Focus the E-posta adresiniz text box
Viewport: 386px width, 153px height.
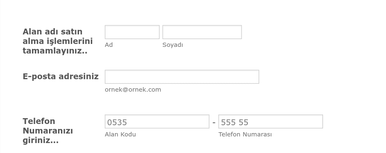[182, 77]
